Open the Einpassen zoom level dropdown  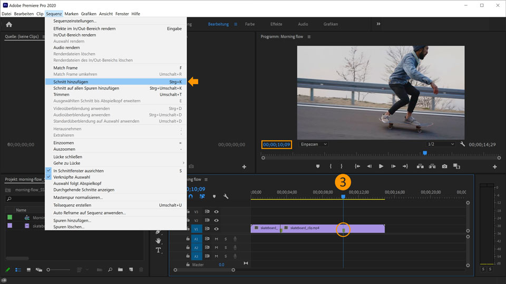click(x=313, y=144)
